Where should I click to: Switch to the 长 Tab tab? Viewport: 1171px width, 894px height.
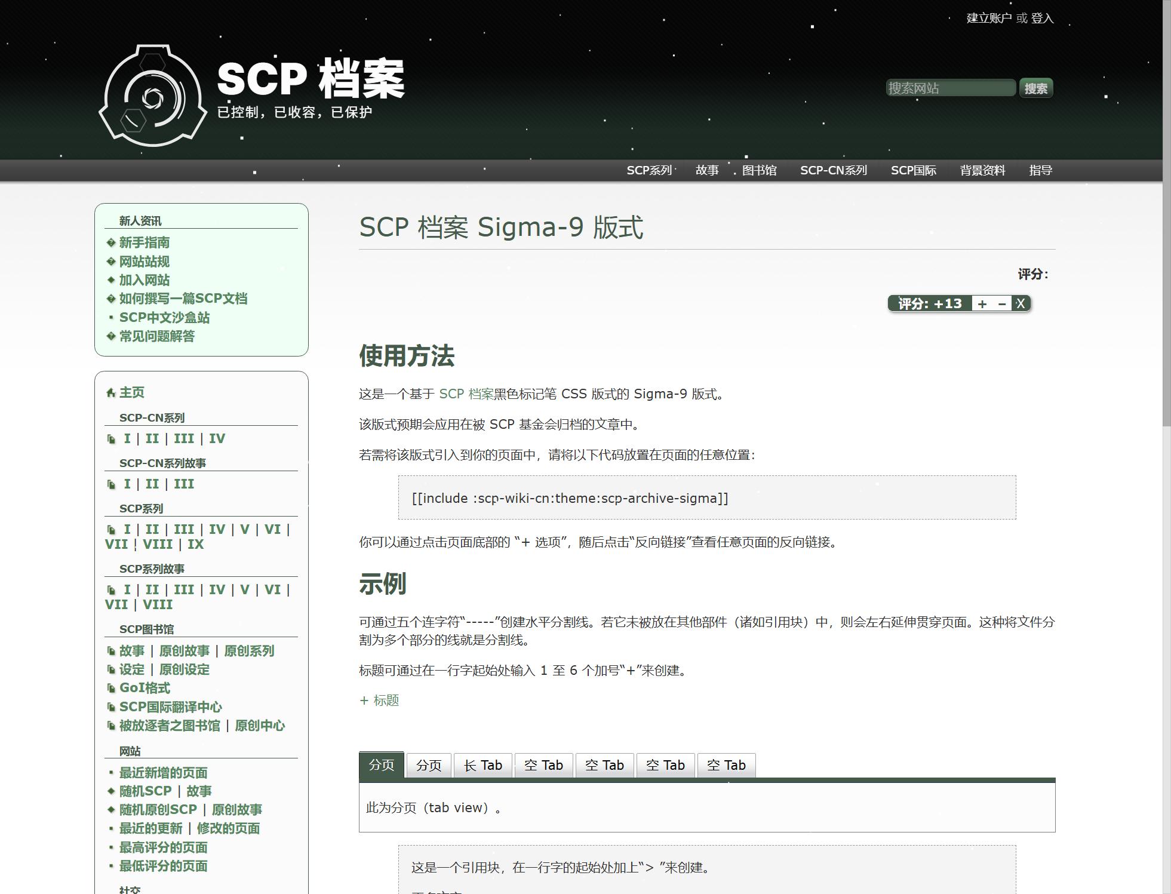(x=482, y=765)
